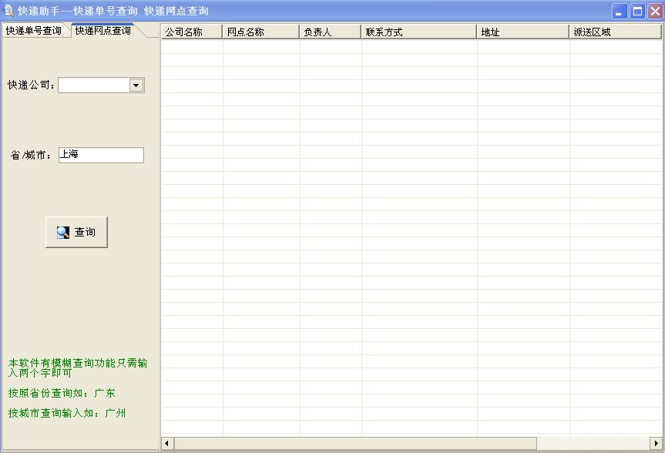Click the 派送区域 column header
Image resolution: width=665 pixels, height=453 pixels.
pyautogui.click(x=615, y=32)
